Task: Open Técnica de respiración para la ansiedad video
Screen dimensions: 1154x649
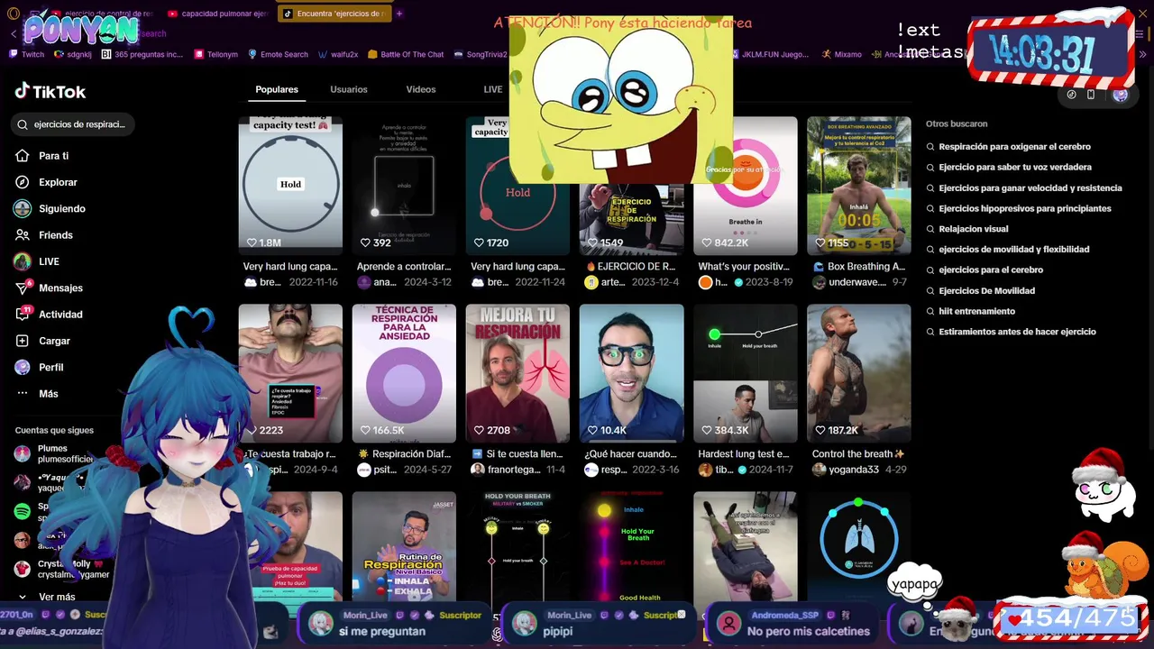Action: 404,373
